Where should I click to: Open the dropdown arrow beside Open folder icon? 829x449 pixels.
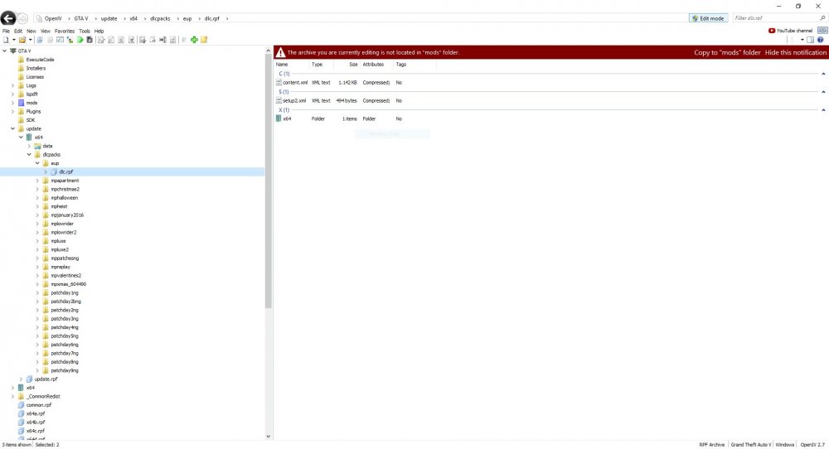(30, 40)
